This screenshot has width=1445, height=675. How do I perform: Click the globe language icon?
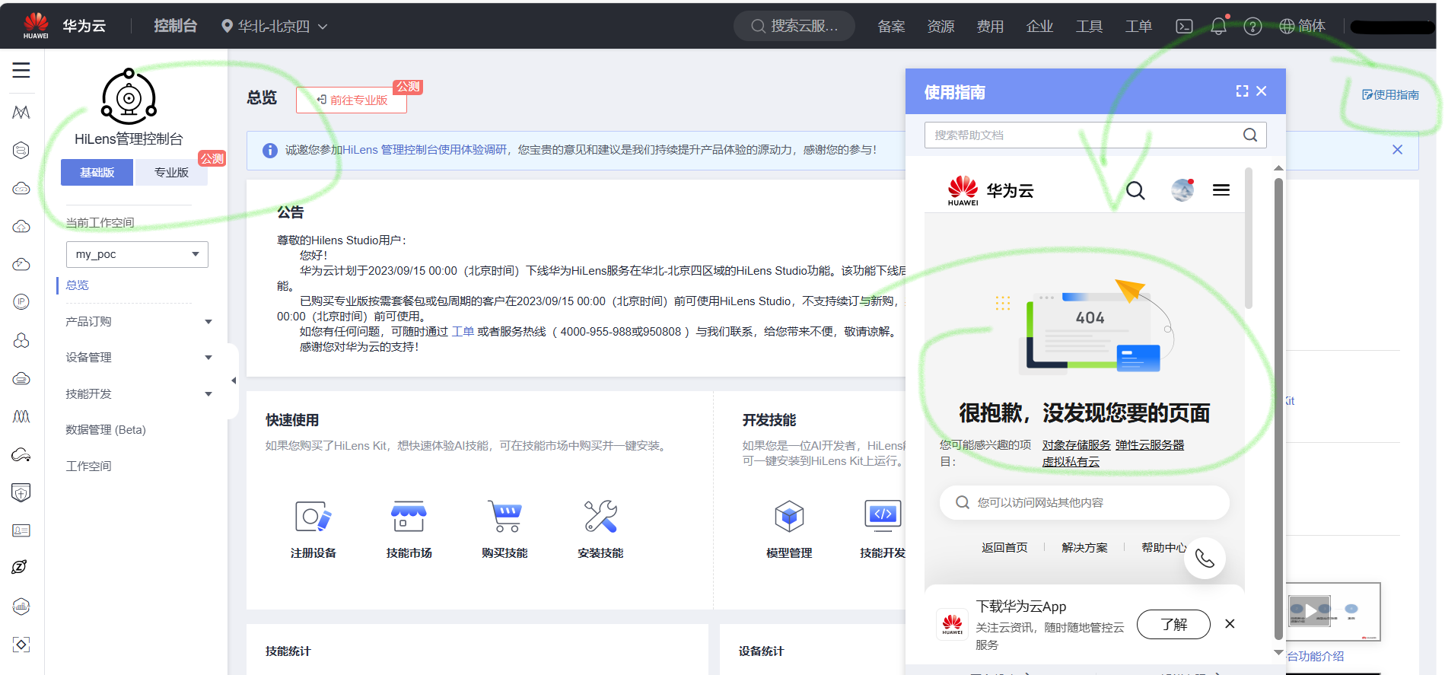click(1287, 26)
